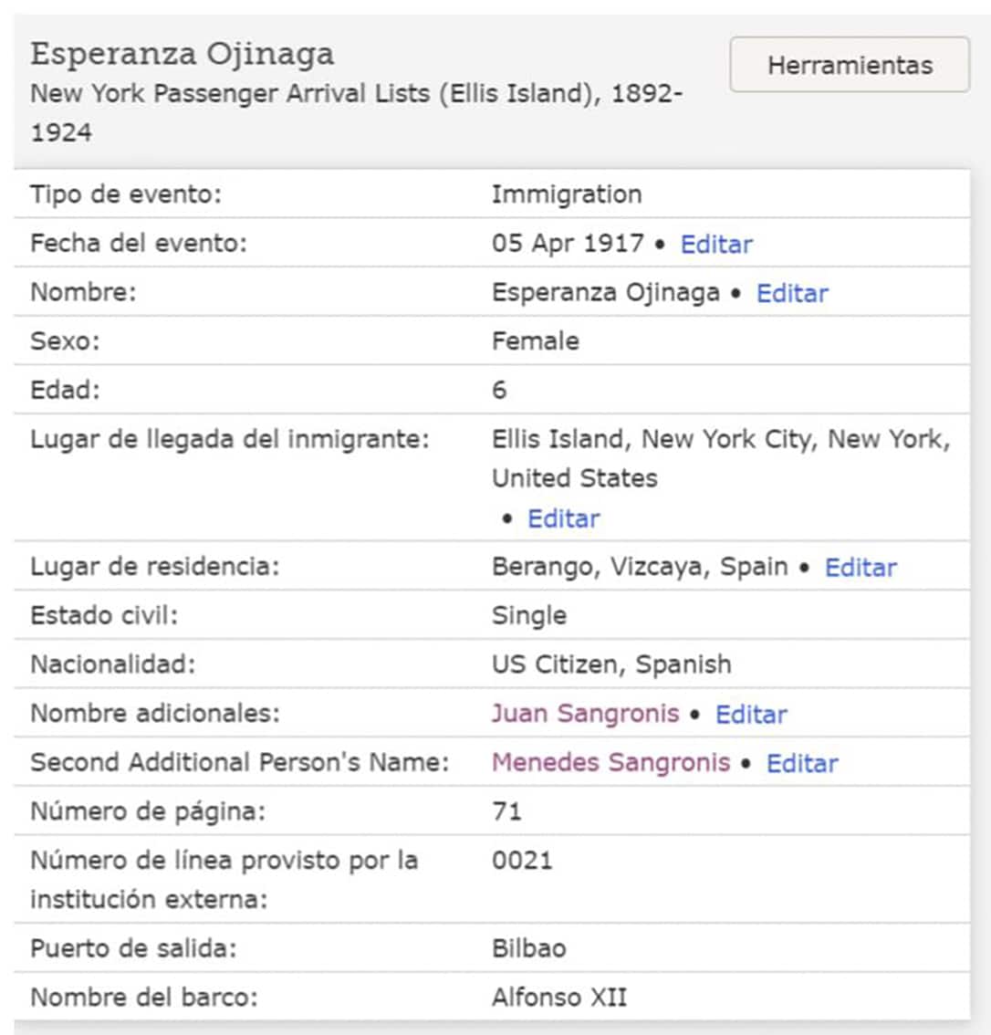Click the Immigration event type value
This screenshot has width=991, height=1035.
565,194
